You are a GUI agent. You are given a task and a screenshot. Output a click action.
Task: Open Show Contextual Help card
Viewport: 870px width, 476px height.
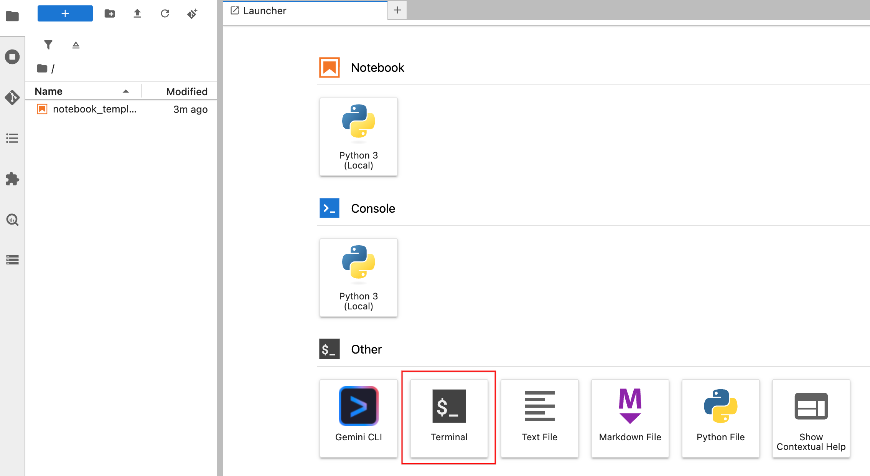(x=811, y=418)
